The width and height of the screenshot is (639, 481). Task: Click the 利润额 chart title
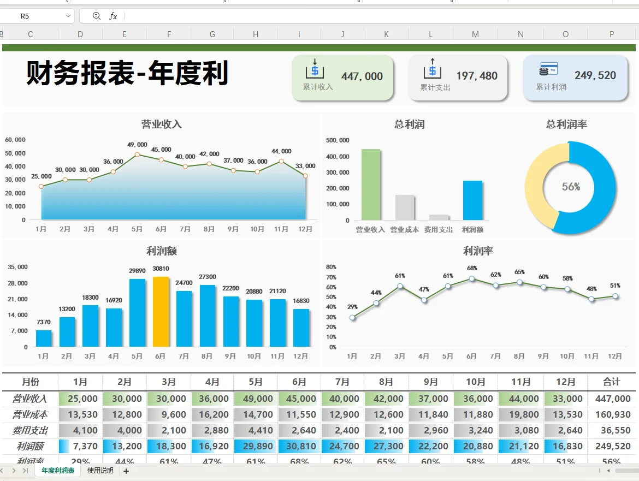click(x=161, y=251)
